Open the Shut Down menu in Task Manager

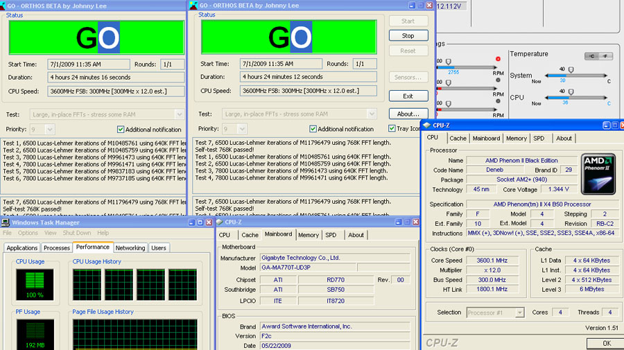pos(77,233)
